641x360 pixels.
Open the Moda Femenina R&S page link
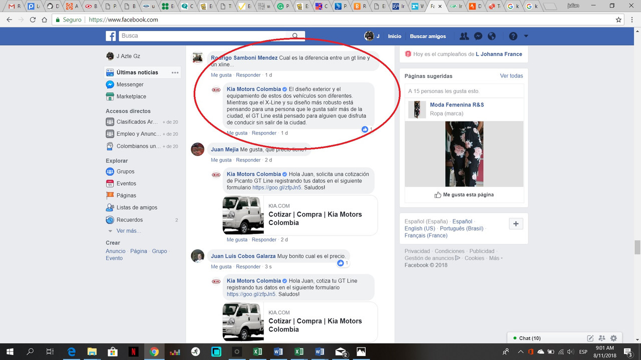(457, 105)
